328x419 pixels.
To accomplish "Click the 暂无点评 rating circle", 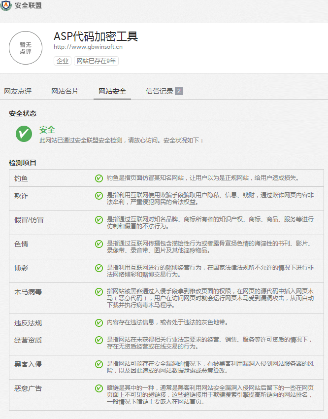I will point(26,48).
